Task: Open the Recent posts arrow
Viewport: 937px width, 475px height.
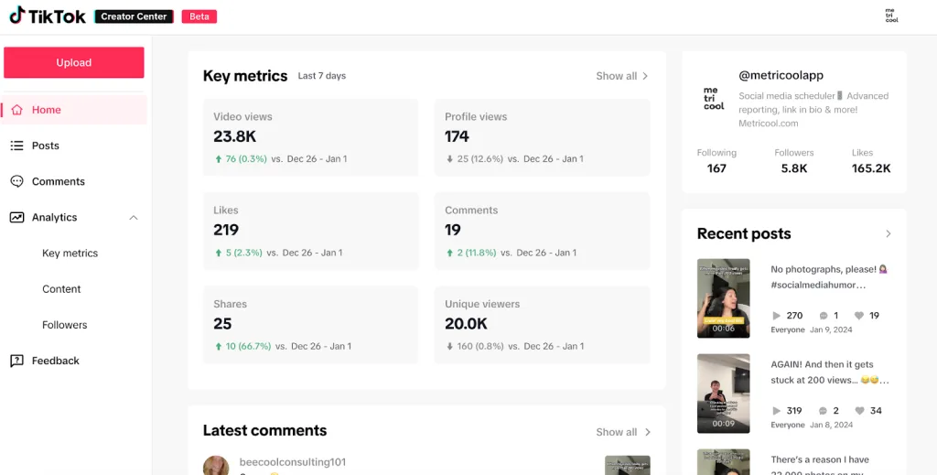Action: pos(888,233)
